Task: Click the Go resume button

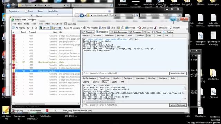Action: click(x=35, y=28)
